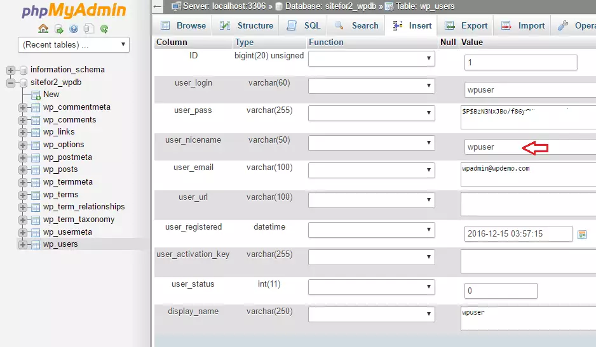Image resolution: width=596 pixels, height=347 pixels.
Task: Open the Recent tables dropdown
Action: [x=74, y=45]
